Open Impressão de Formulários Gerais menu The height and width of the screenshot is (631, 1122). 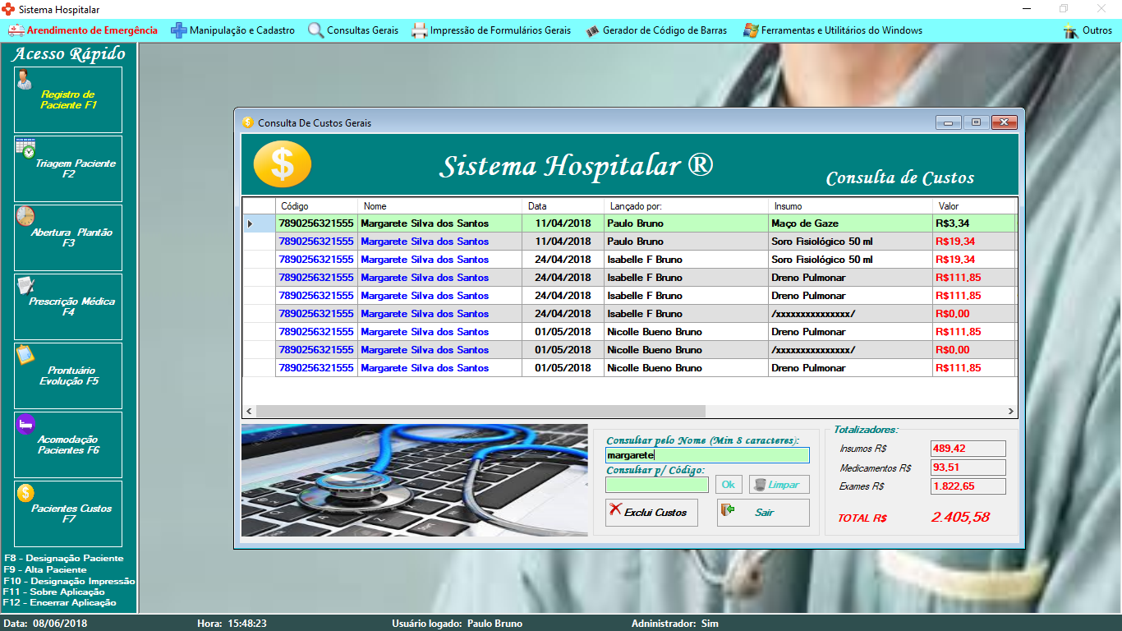pos(490,30)
